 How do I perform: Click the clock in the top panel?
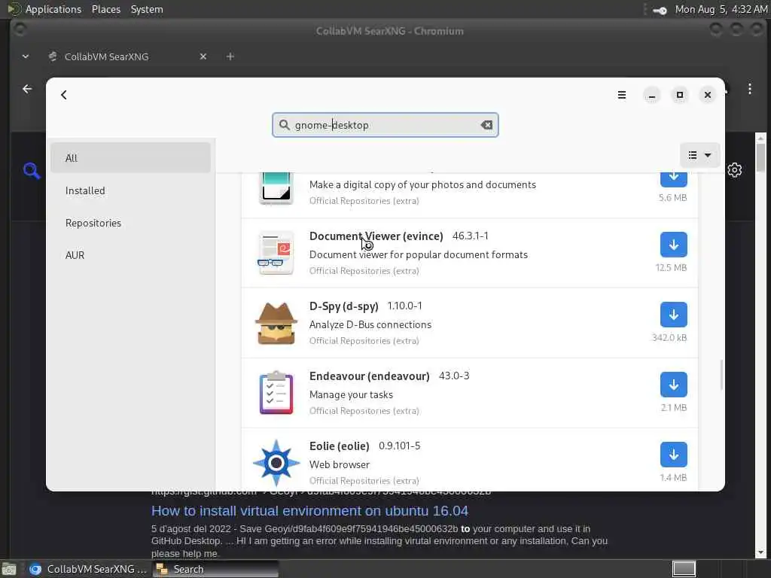pos(721,9)
